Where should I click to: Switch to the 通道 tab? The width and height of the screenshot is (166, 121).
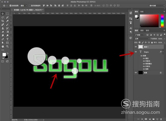142,31
